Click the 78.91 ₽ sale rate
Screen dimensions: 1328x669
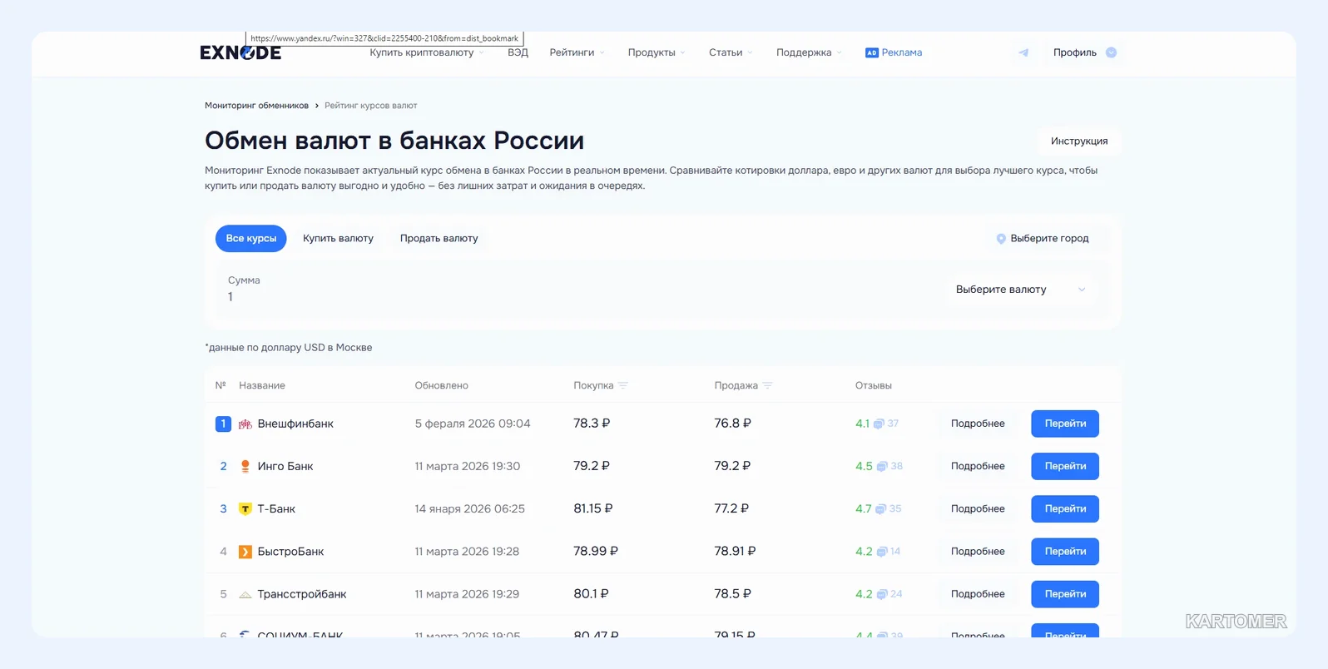tap(735, 552)
